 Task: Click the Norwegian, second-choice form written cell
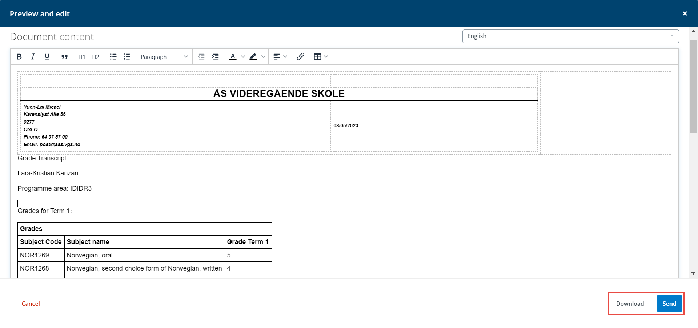(x=144, y=268)
